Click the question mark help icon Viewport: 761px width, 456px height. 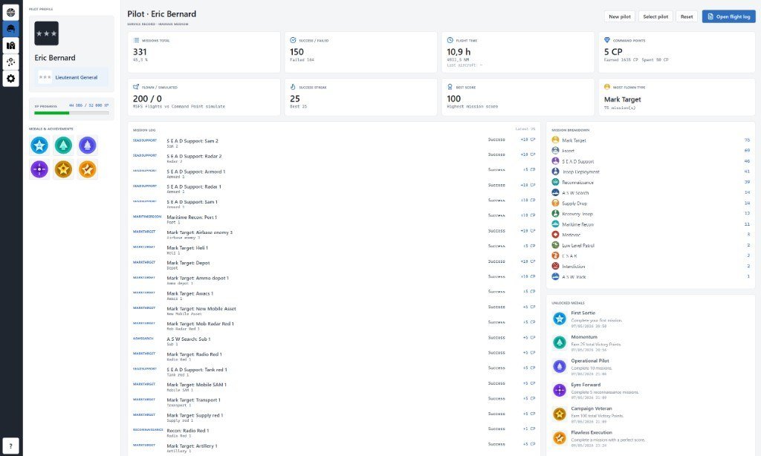[x=10, y=446]
